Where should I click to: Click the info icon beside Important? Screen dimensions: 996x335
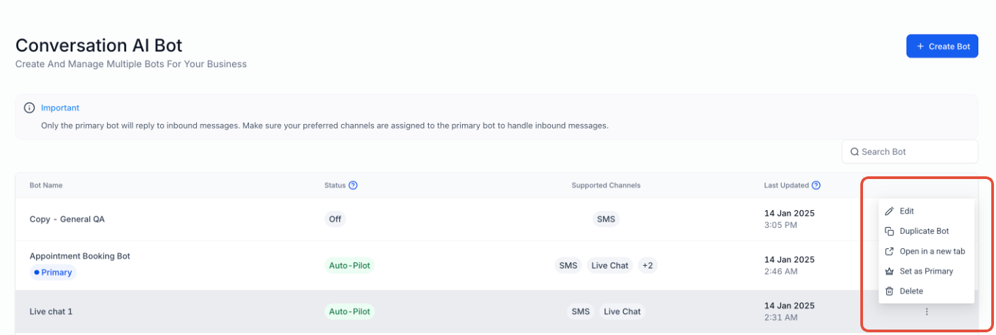[29, 108]
